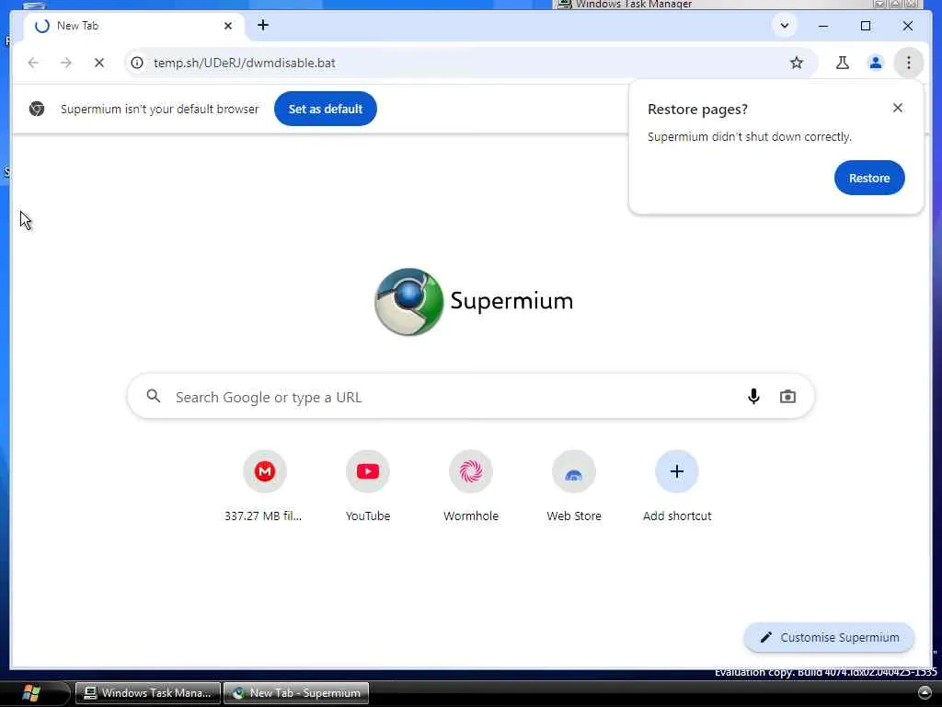Open the Web Store shortcut
This screenshot has height=707, width=942.
point(574,486)
